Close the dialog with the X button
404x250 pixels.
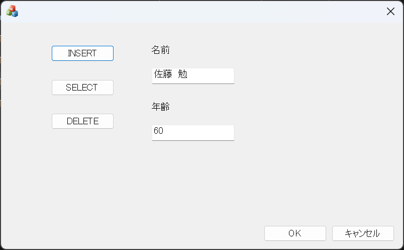click(390, 11)
